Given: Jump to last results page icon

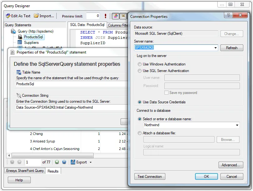Looking at the screenshot, I should click(x=64, y=162).
